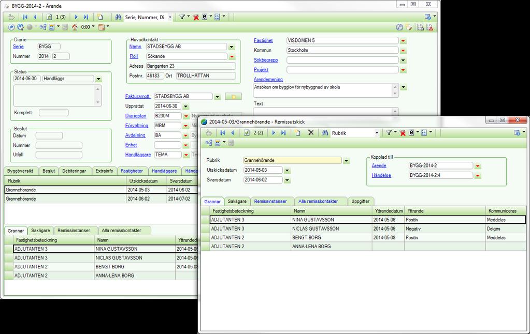Select Remissinstanser tab in Remissutskick window

pyautogui.click(x=270, y=202)
